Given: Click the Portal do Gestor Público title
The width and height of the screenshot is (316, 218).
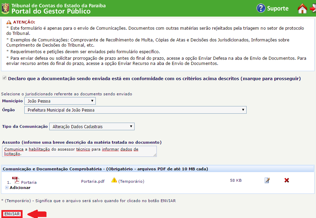Looking at the screenshot, I should pos(51,11).
